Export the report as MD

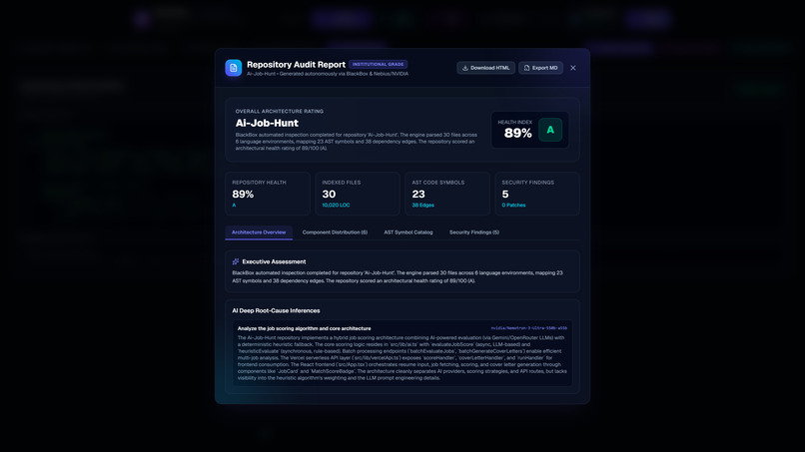(x=540, y=68)
